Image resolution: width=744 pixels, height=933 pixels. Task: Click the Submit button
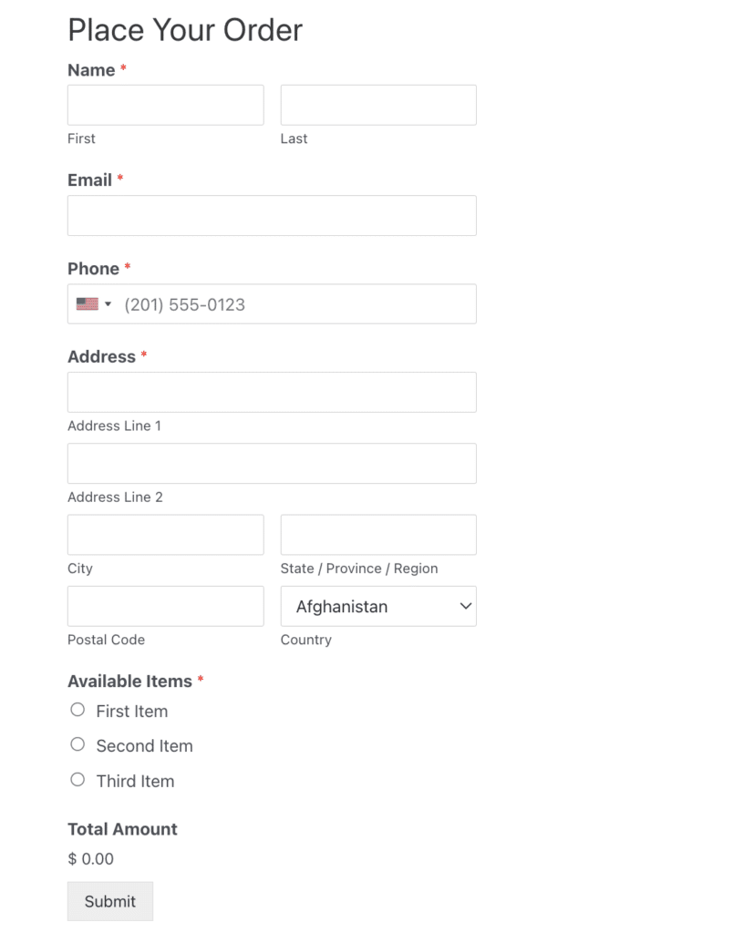[x=109, y=901]
